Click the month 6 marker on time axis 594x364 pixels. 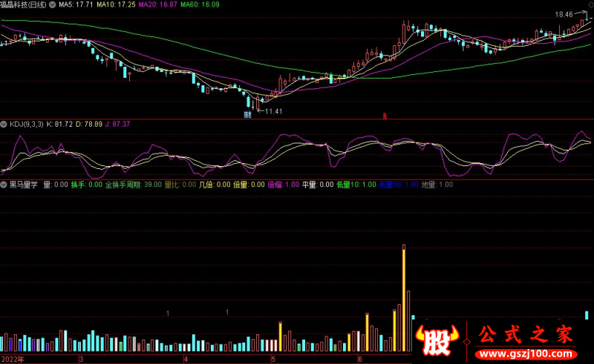point(360,359)
